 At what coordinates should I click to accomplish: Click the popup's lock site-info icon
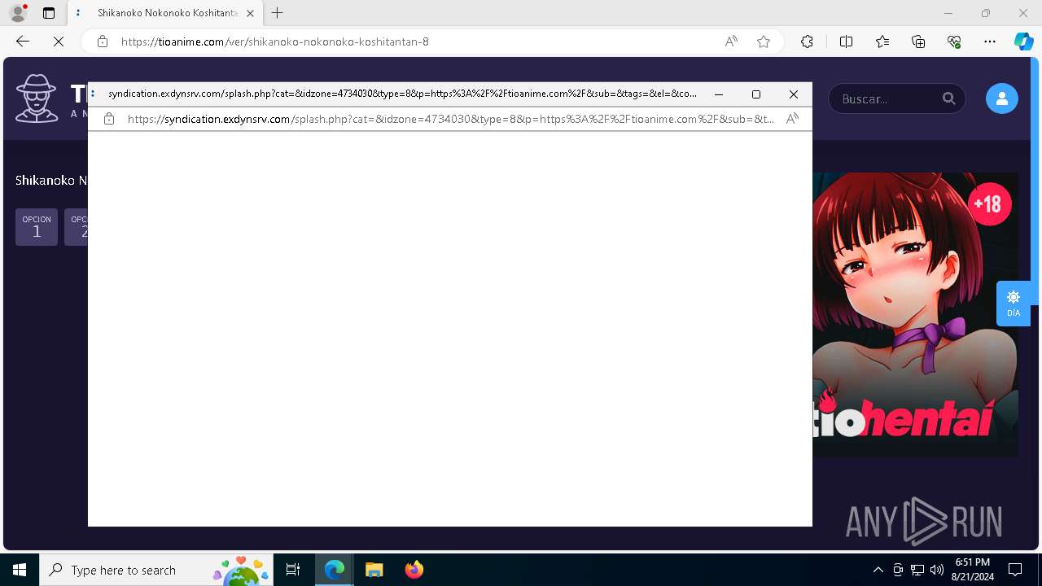(109, 119)
